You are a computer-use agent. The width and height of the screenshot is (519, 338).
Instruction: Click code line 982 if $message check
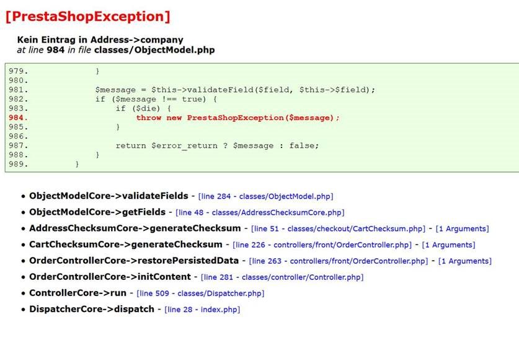(156, 99)
